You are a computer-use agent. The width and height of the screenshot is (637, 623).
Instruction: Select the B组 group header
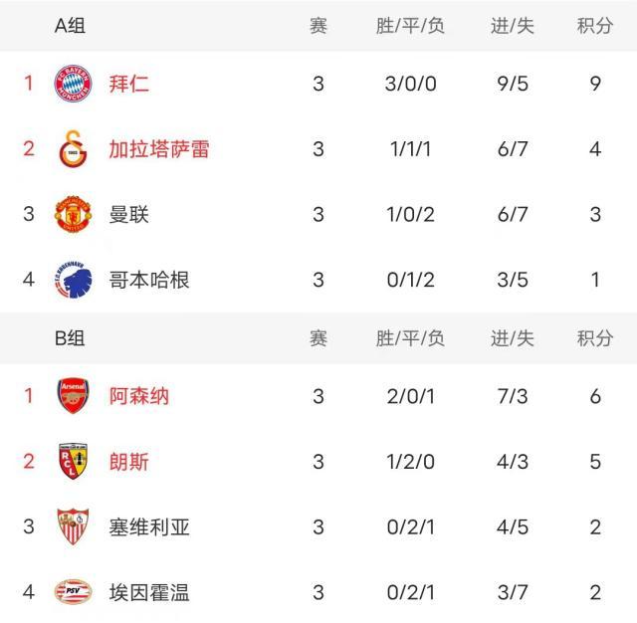click(x=70, y=338)
